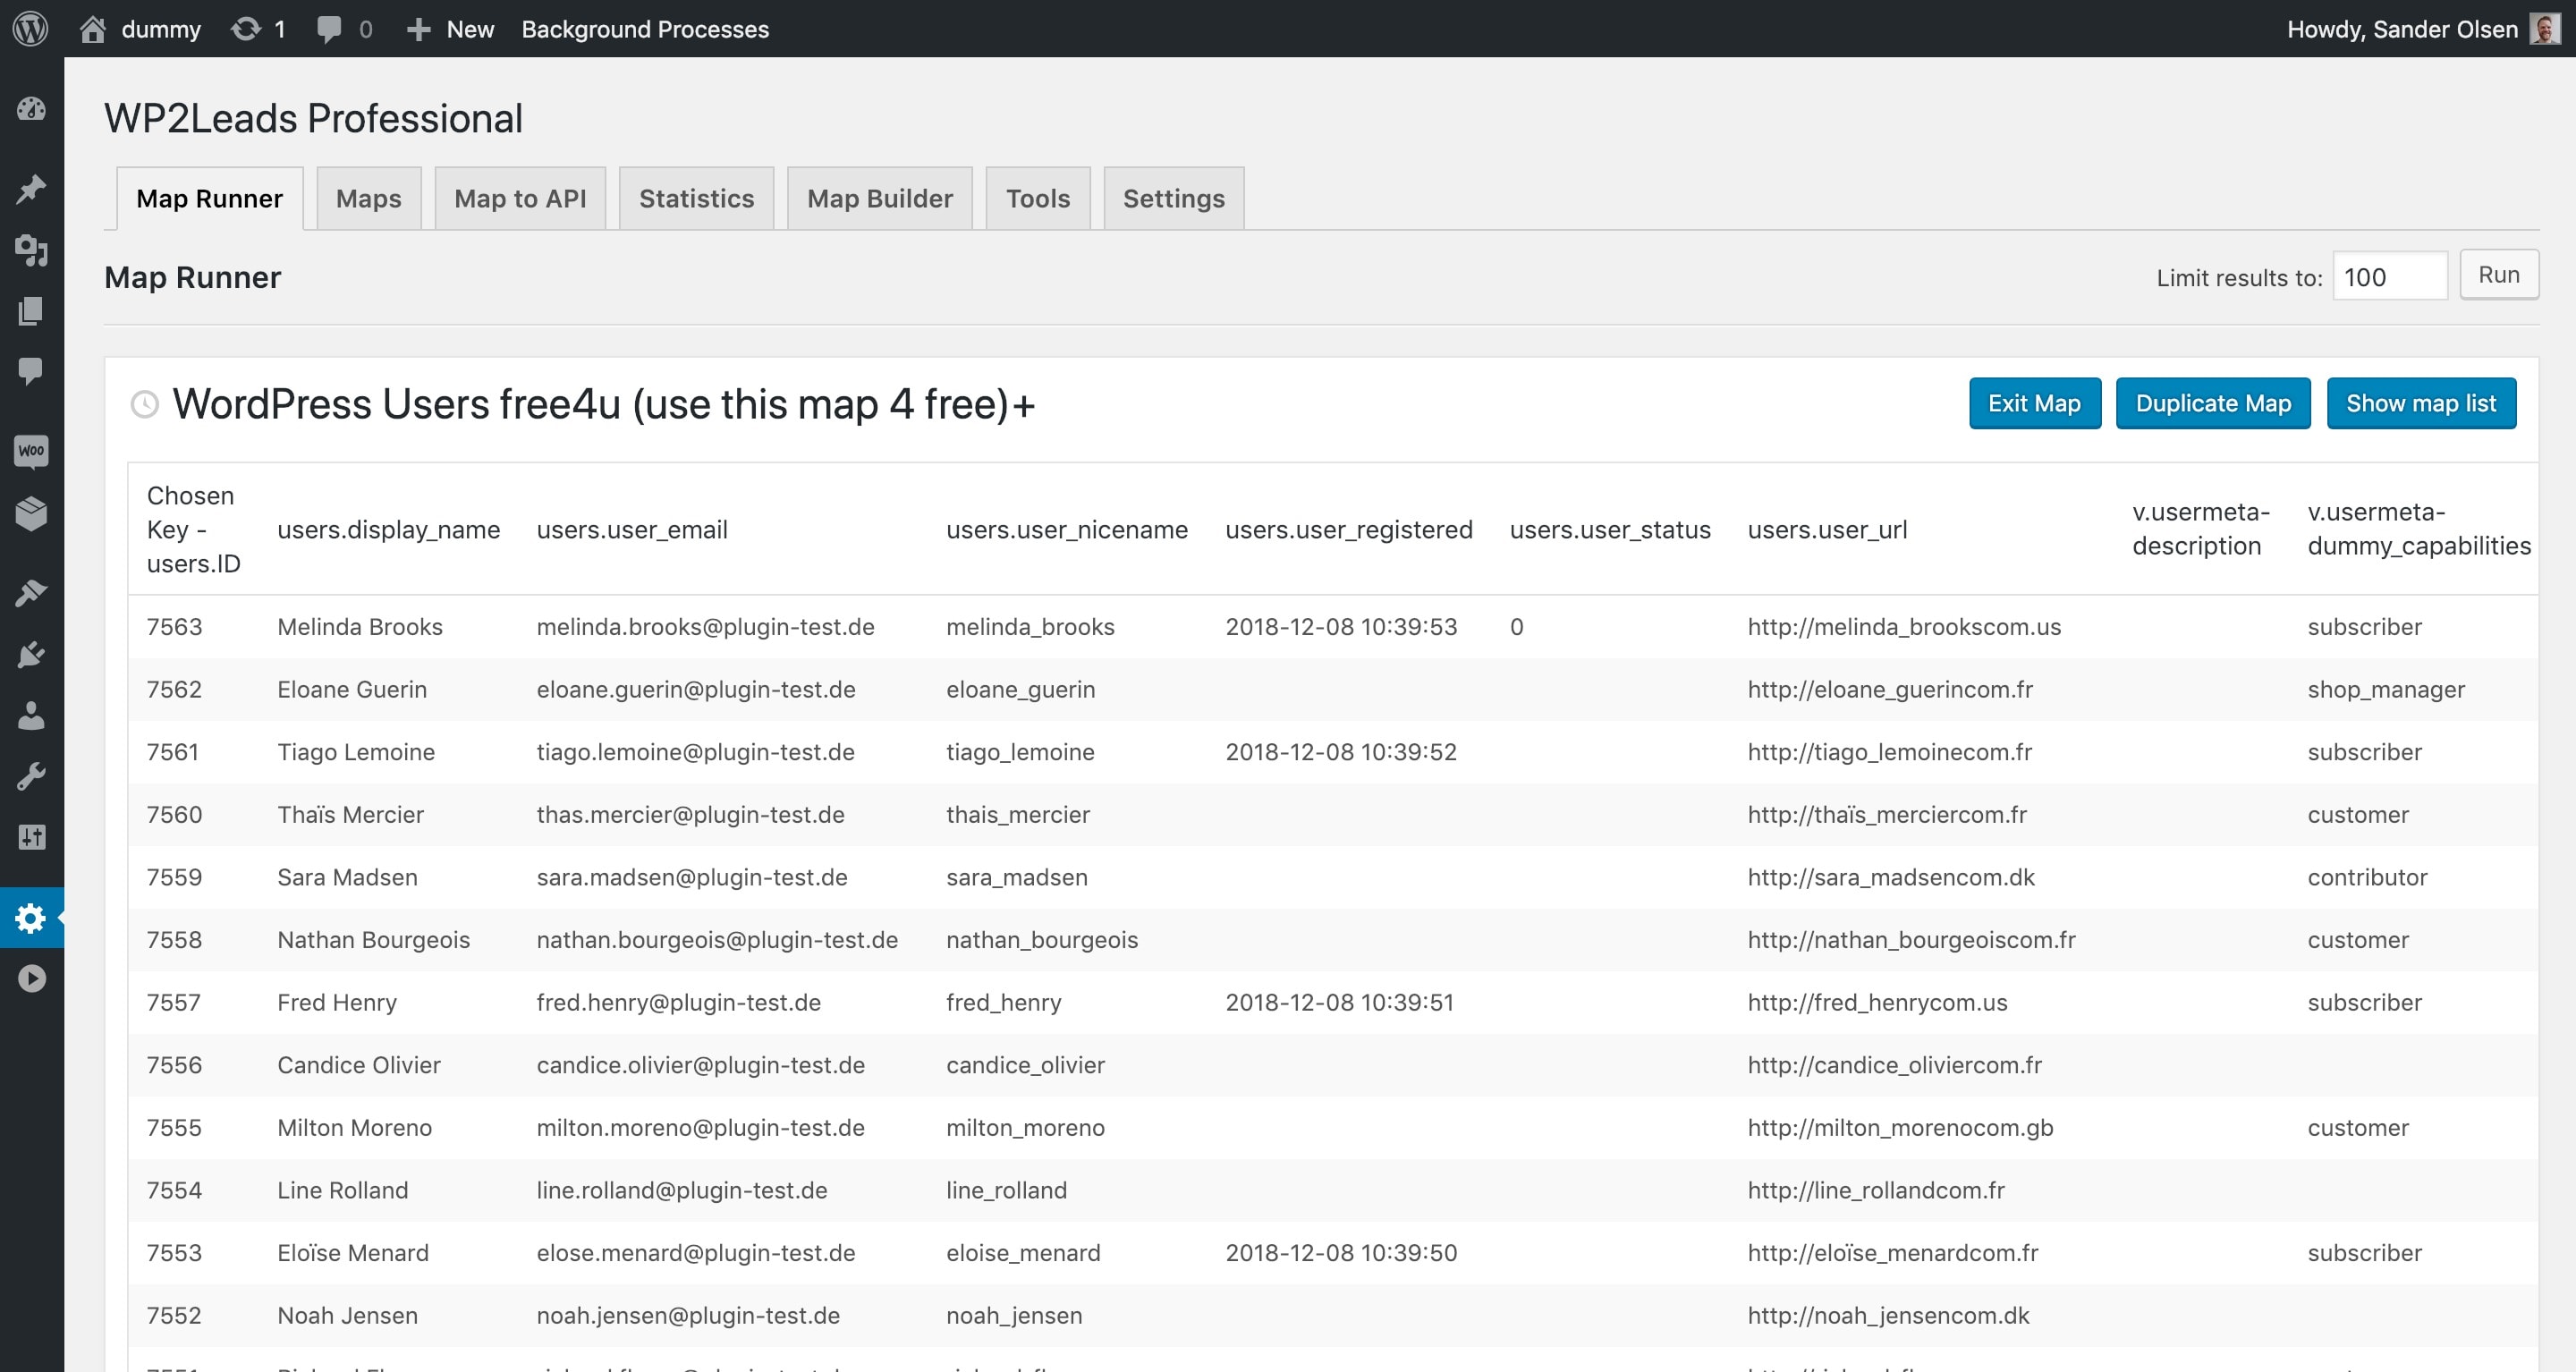Switch to the Statistics tab
Screen dimensions: 2576x1372
click(696, 198)
